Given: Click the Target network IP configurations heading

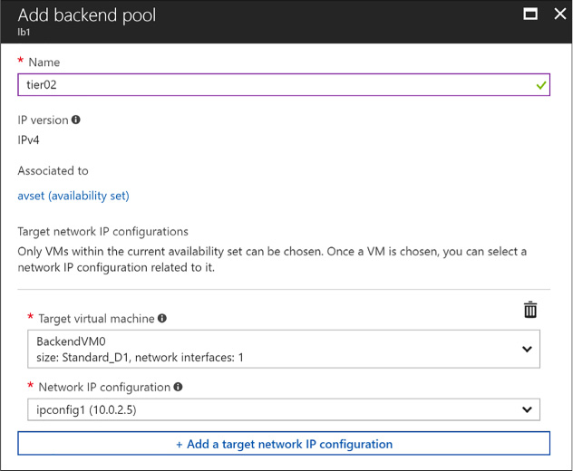Looking at the screenshot, I should (103, 232).
